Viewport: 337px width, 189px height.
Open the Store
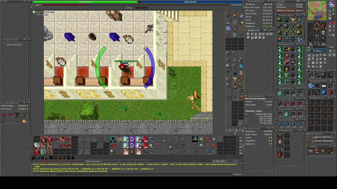pos(317,51)
